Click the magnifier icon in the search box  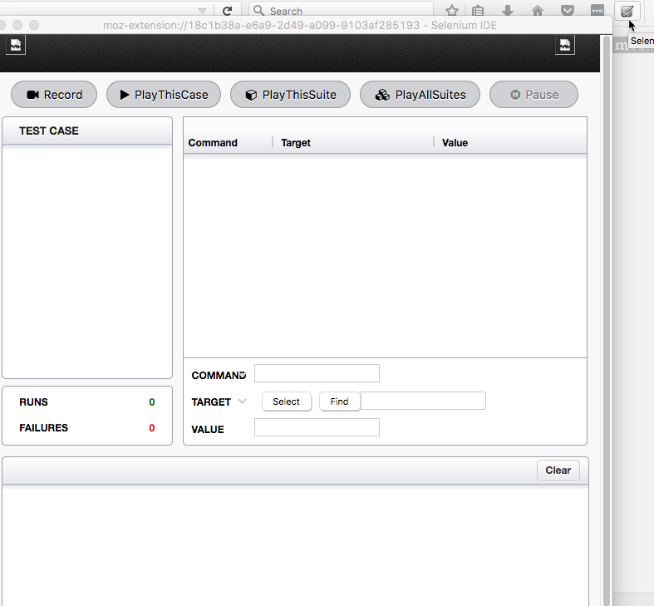(259, 11)
